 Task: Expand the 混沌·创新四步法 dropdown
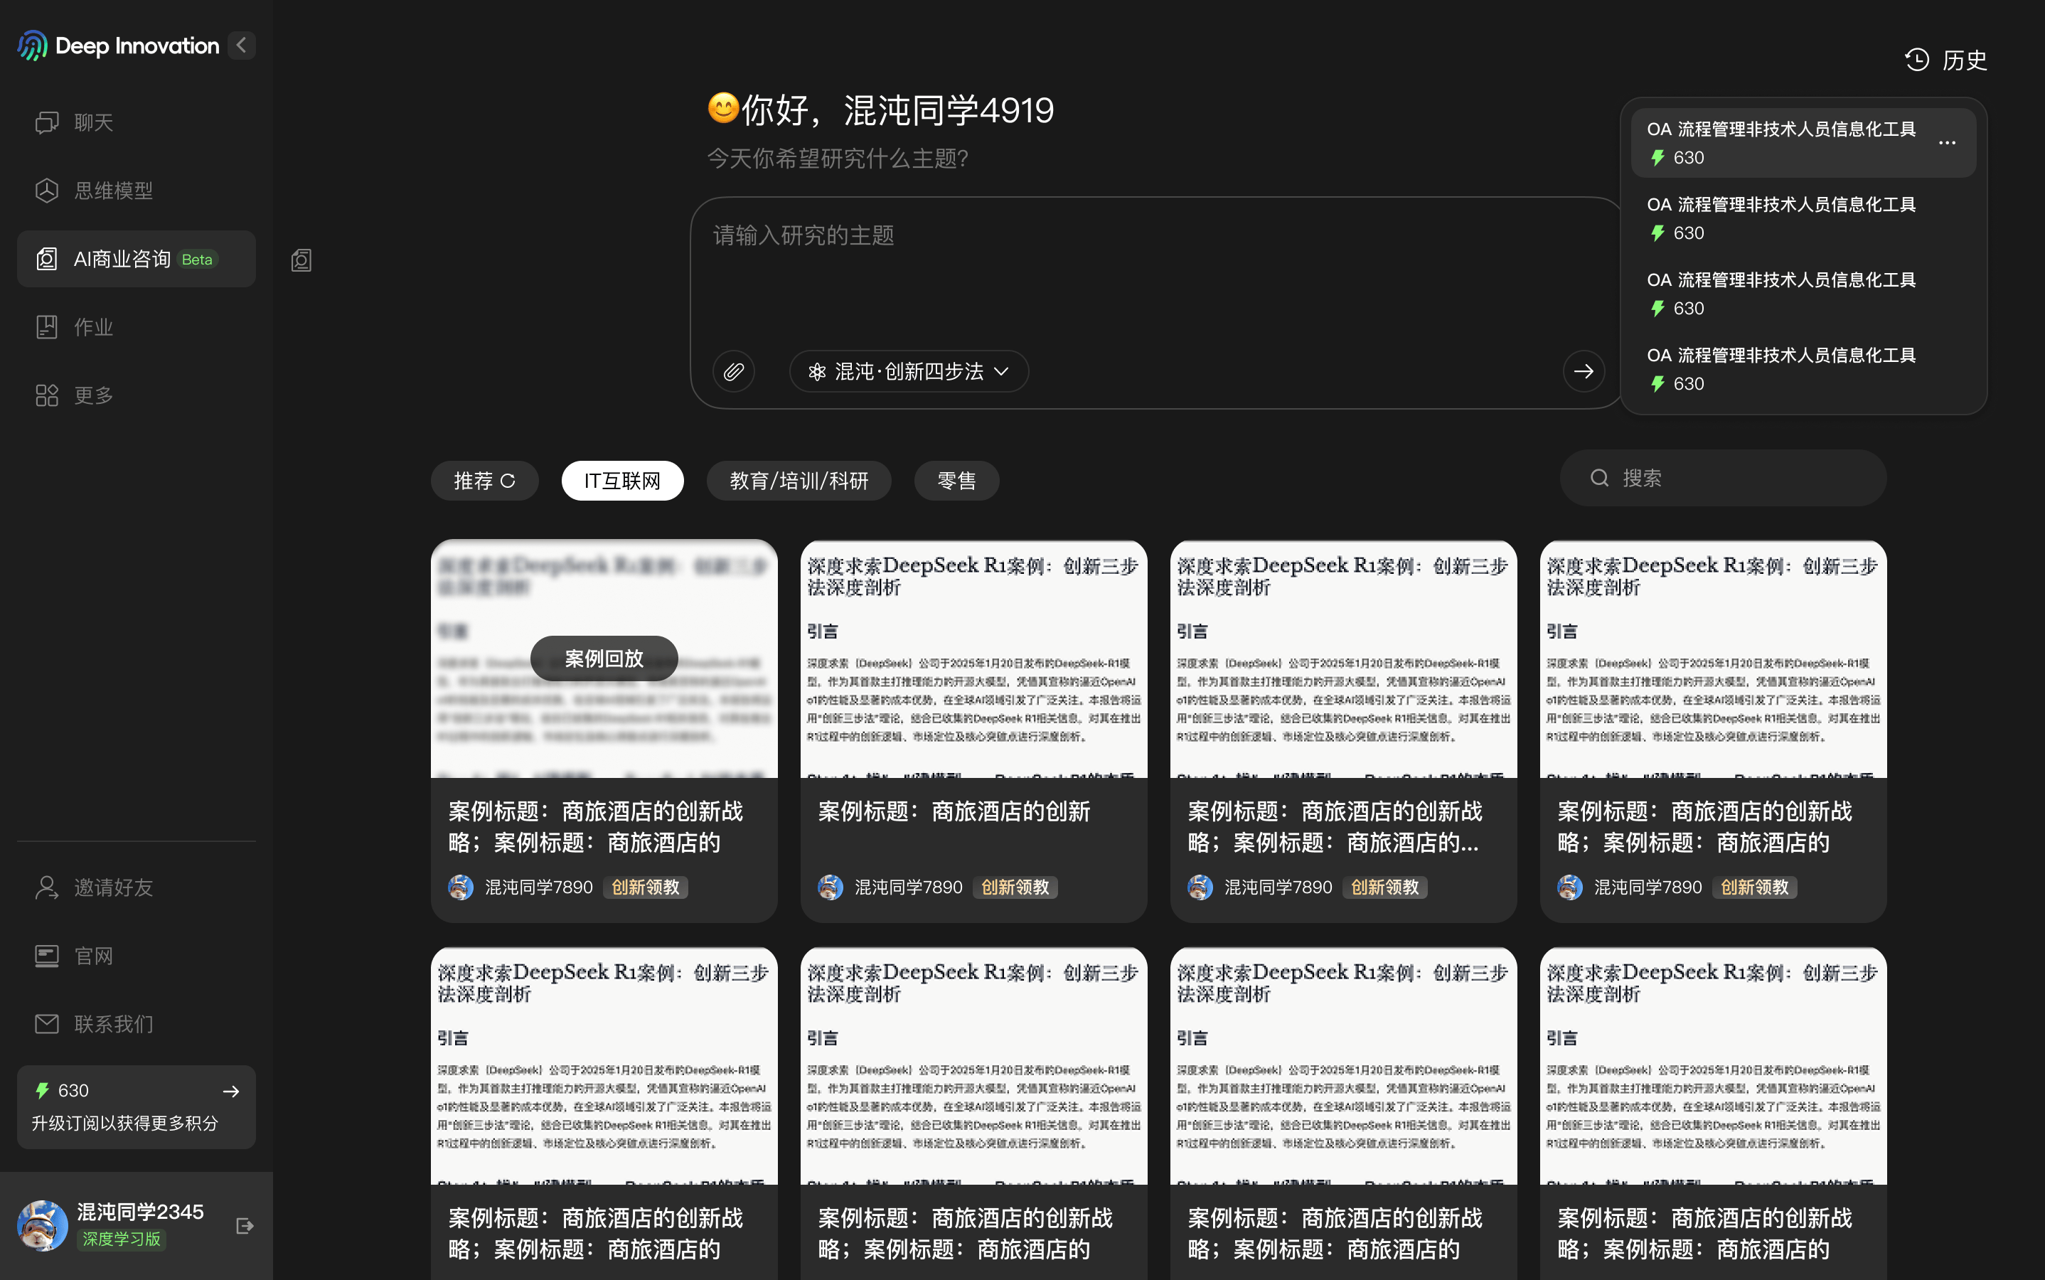[908, 370]
